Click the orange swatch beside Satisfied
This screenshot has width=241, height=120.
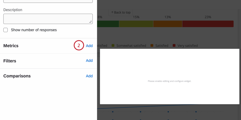pyautogui.click(x=152, y=45)
